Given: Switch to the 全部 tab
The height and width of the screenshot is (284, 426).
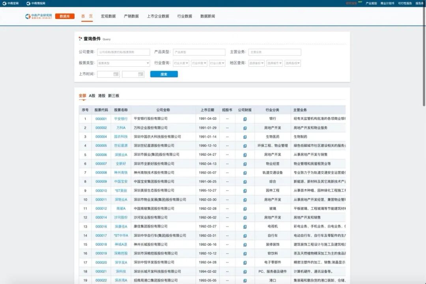Looking at the screenshot, I should tap(82, 96).
